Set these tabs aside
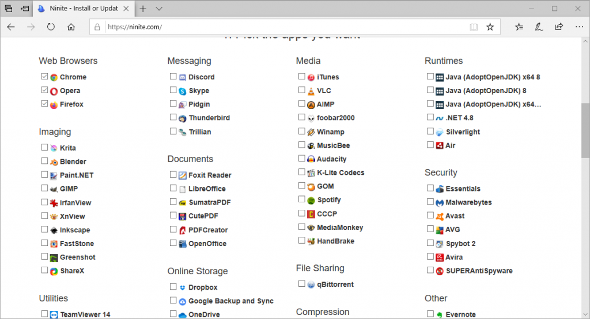Viewport: 590px width, 319px height. pos(25,8)
